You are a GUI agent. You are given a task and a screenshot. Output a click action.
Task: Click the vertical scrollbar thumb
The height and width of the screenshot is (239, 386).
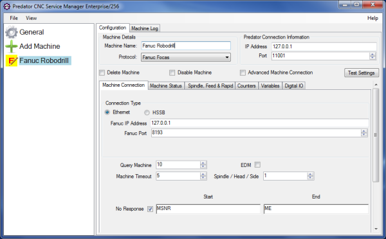[376, 135]
